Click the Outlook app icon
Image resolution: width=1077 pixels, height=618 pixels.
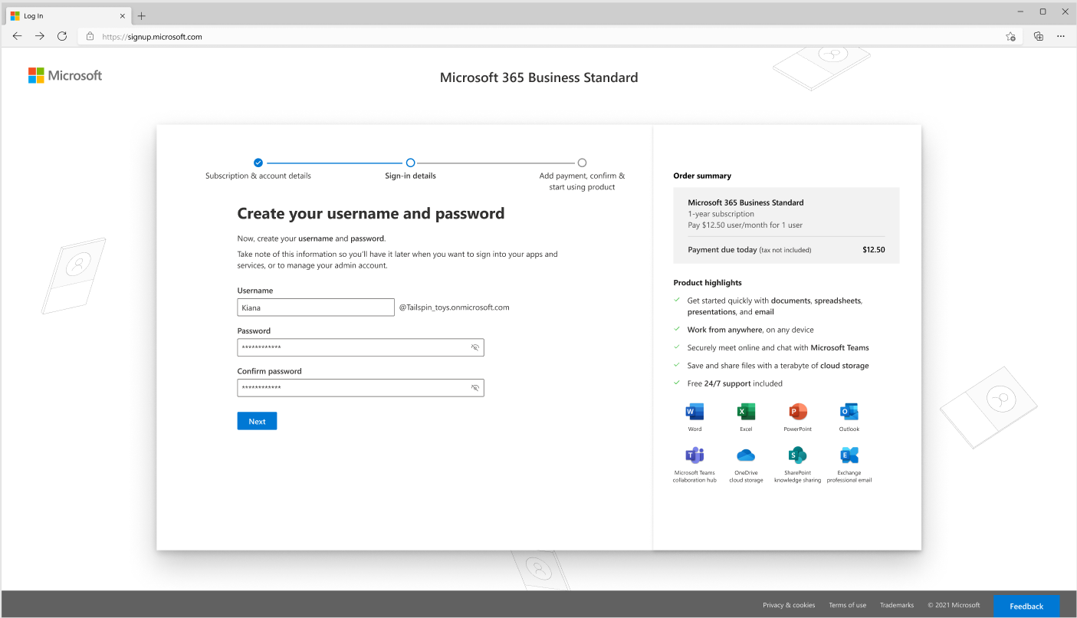pos(849,411)
